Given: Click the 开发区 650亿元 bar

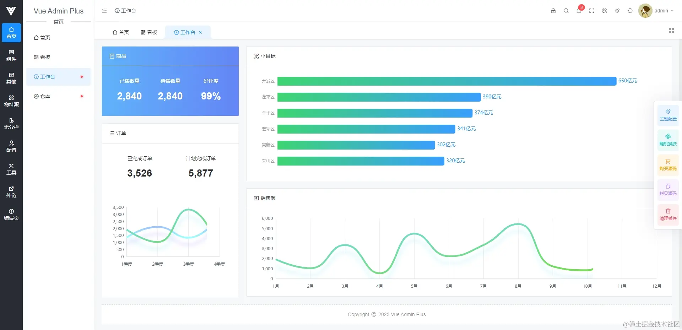Looking at the screenshot, I should (x=447, y=81).
